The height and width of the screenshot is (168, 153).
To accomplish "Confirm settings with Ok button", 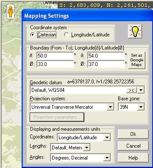I will [x=133, y=134].
